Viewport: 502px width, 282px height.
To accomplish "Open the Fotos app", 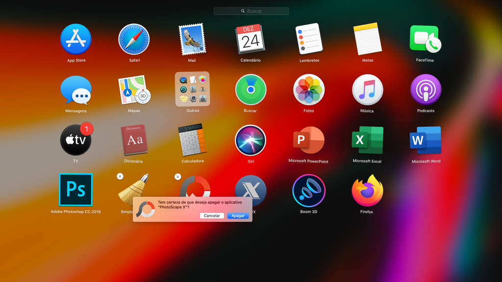I will click(309, 90).
